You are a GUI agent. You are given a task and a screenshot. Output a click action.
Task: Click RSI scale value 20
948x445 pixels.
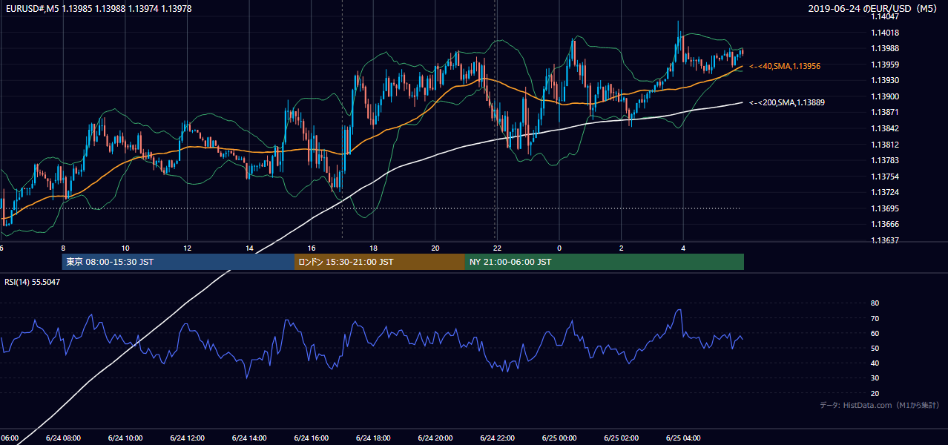pyautogui.click(x=875, y=393)
